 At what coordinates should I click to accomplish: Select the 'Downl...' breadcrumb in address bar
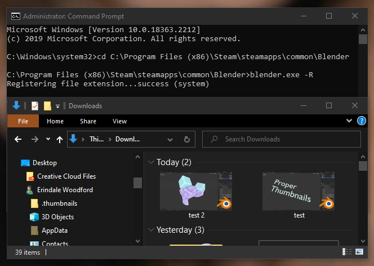tap(128, 139)
